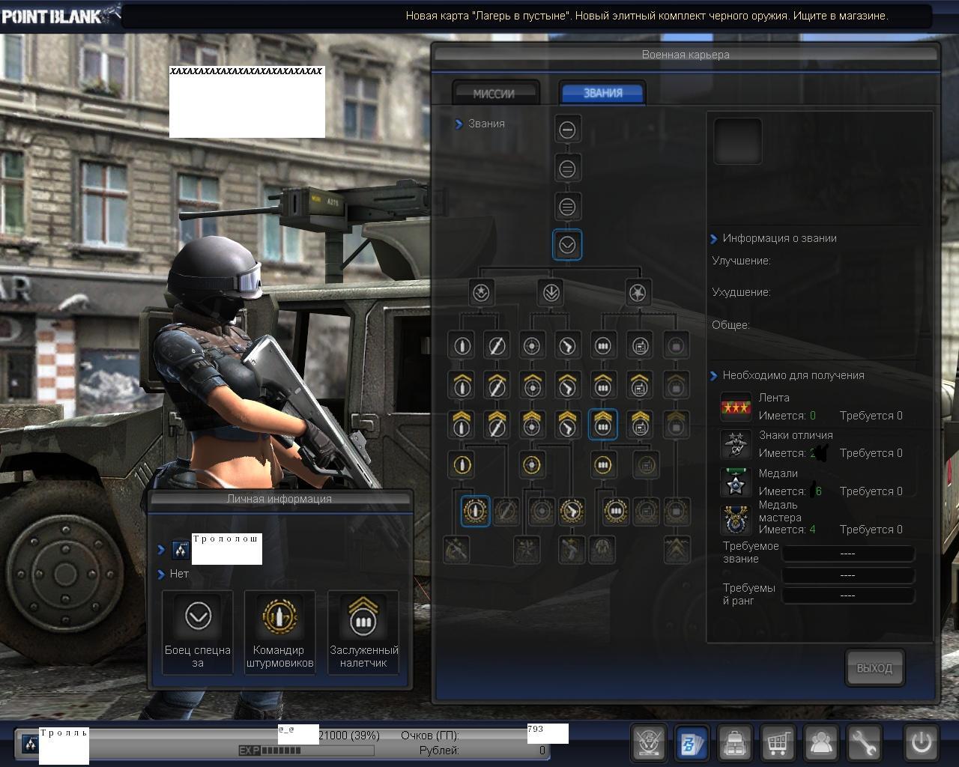The image size is (959, 767).
Task: Click the Личная информация panel title
Action: pos(279,499)
